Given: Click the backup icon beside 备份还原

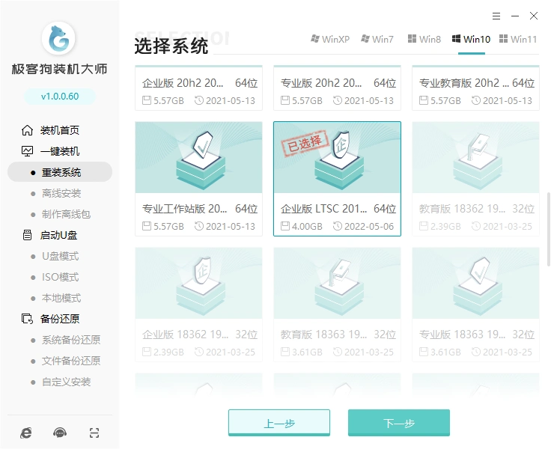Looking at the screenshot, I should (27, 319).
